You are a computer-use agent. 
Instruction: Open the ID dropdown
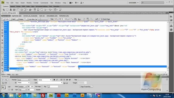tap(24, 83)
